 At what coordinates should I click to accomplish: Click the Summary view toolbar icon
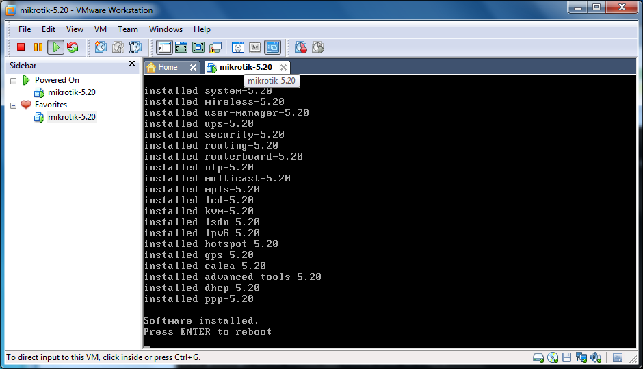pyautogui.click(x=238, y=47)
